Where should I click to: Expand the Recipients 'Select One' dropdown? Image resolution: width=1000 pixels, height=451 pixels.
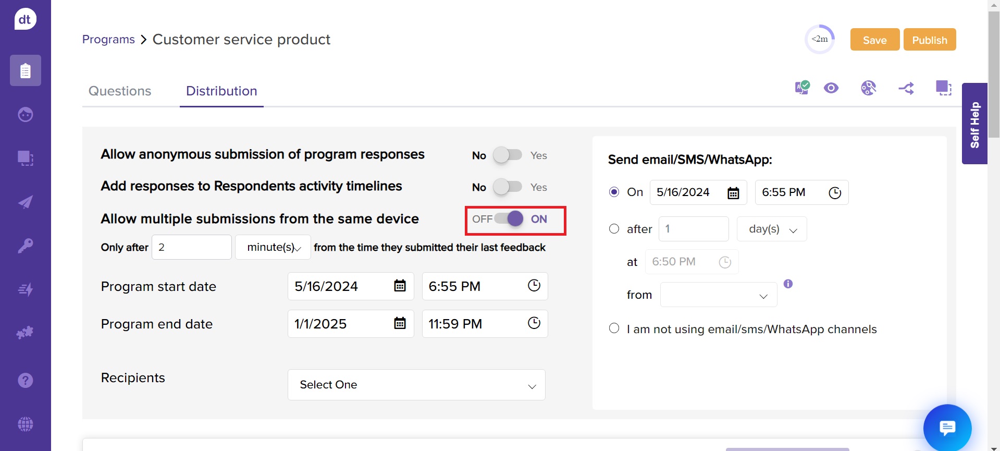tap(416, 385)
